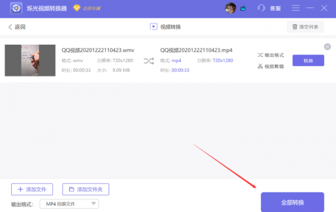Go back with 返回
Screen dimensions: 336x212
point(17,27)
